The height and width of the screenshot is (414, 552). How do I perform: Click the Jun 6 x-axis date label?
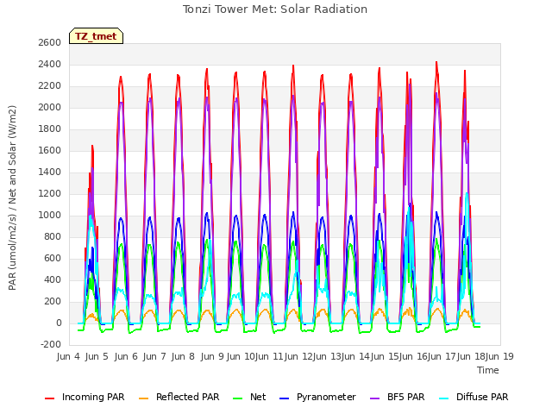click(126, 356)
